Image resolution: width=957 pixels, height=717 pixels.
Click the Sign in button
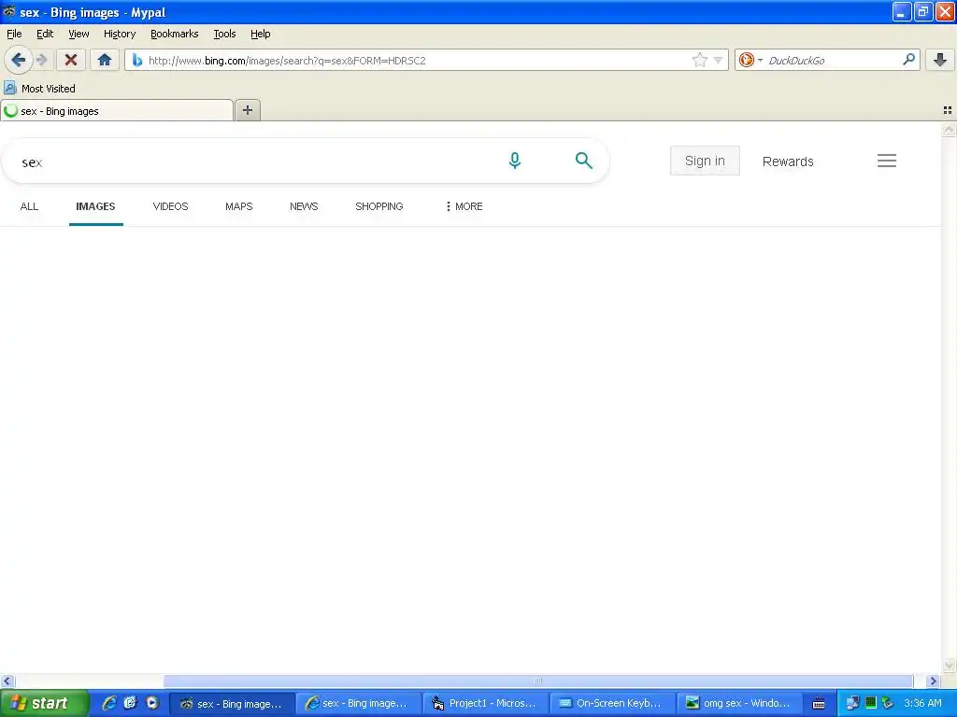click(705, 161)
